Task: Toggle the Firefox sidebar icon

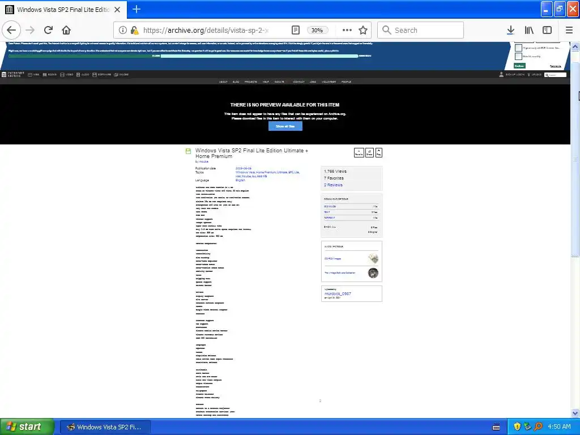Action: point(547,31)
